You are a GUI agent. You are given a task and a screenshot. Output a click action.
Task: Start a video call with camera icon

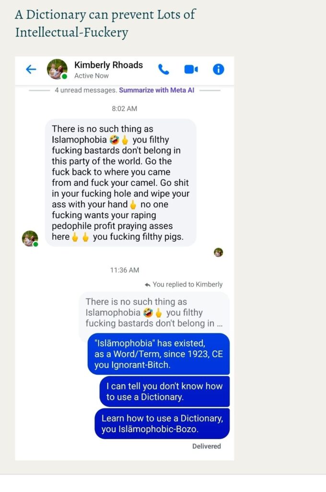191,69
